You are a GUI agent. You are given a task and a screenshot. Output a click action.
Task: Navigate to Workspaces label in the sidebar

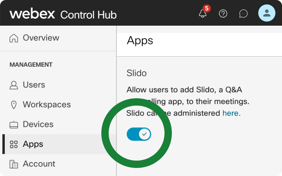47,104
